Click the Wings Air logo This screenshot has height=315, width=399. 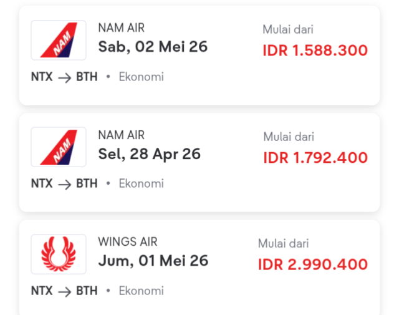59,254
